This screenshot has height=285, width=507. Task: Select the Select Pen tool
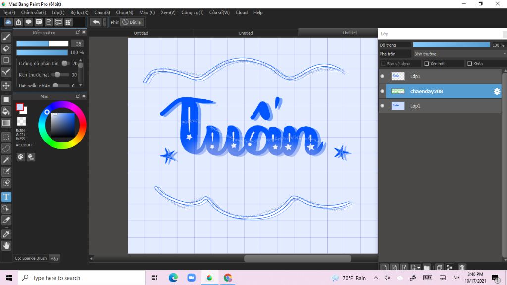coord(6,171)
